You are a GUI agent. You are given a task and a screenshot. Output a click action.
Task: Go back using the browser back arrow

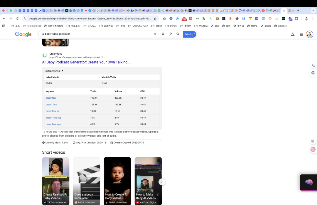pyautogui.click(x=4, y=19)
